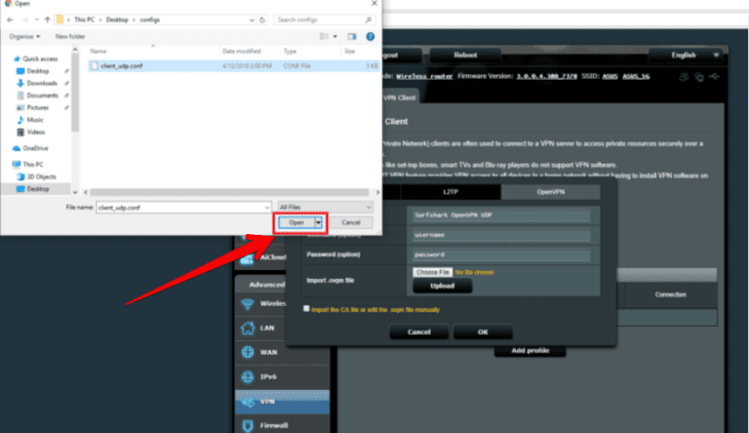Open the English language dropdown
This screenshot has height=433, width=749.
(685, 55)
